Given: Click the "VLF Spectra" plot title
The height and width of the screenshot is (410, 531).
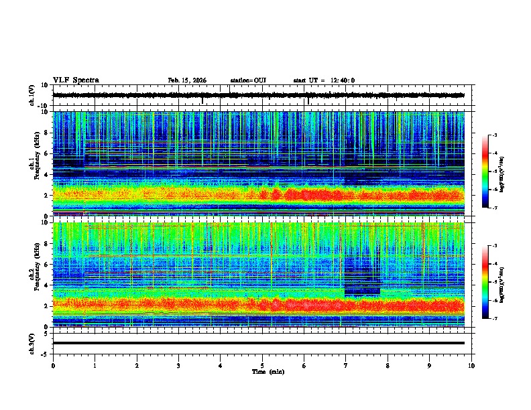Looking at the screenshot, I should tap(76, 80).
